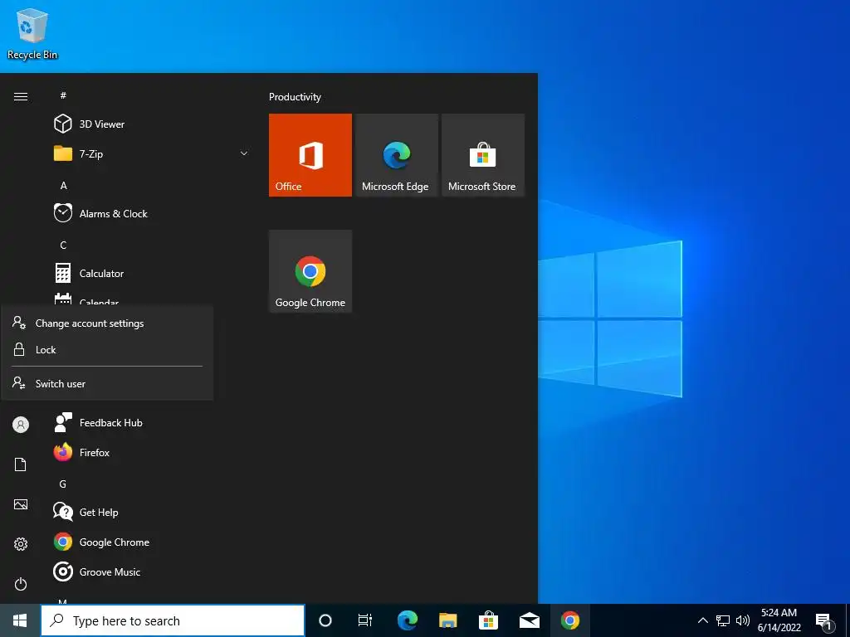Click the Google Chrome tile

pyautogui.click(x=310, y=271)
